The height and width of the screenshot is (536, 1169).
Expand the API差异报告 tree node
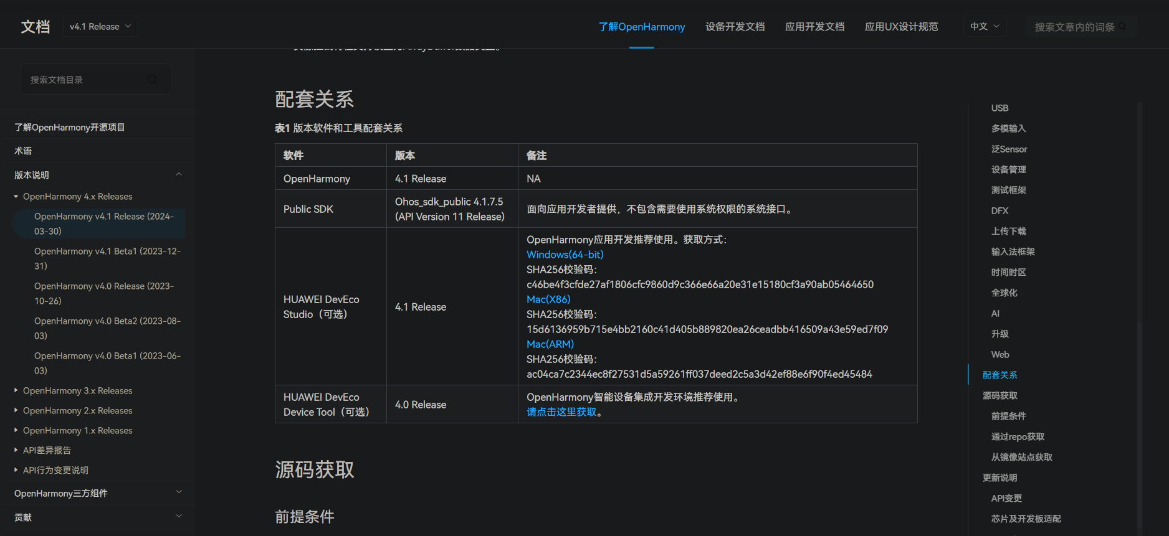point(16,449)
